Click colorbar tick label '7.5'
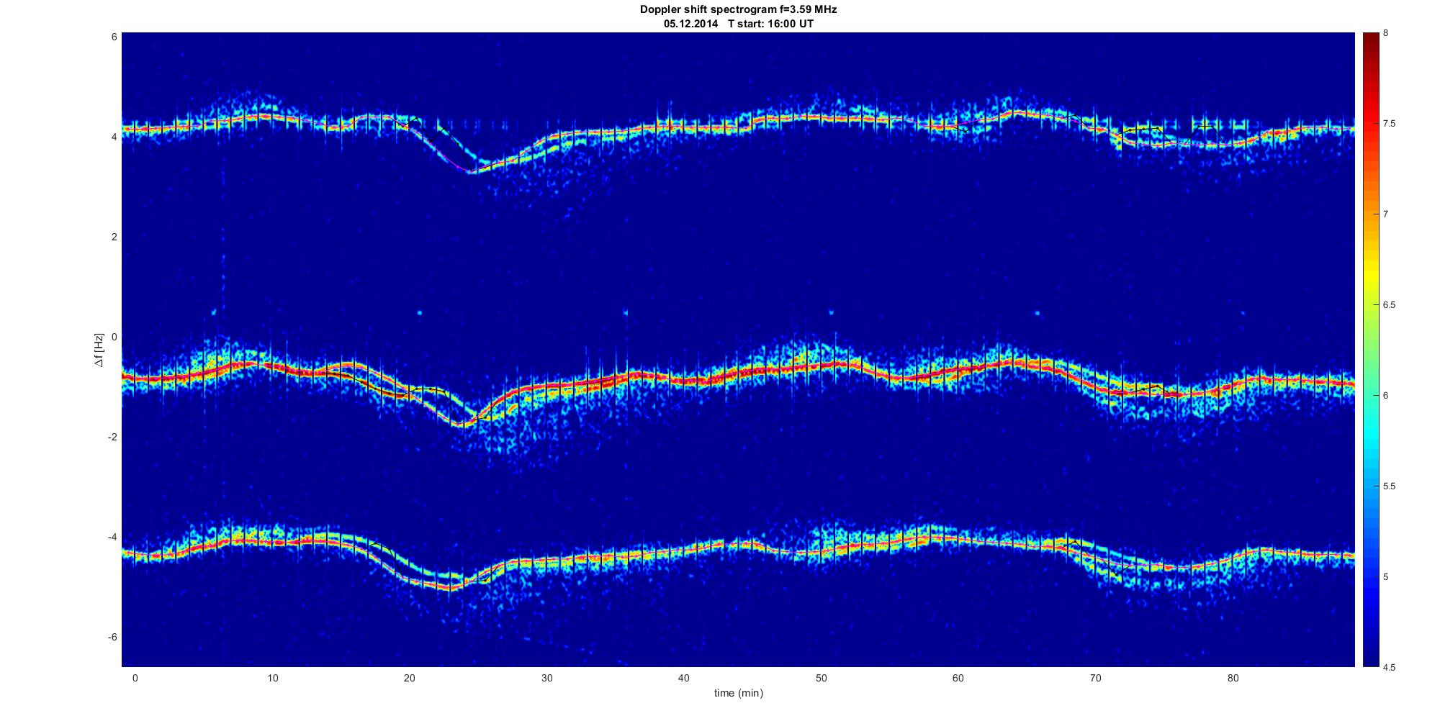 1389,124
